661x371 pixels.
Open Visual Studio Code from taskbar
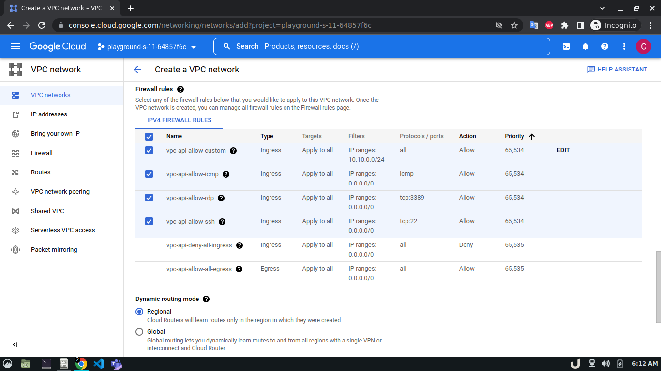pyautogui.click(x=99, y=364)
